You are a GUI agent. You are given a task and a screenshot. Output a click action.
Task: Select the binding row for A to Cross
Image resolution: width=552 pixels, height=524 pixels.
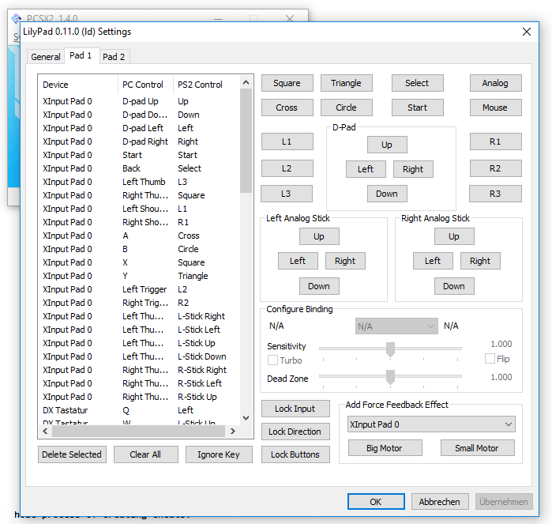click(139, 236)
